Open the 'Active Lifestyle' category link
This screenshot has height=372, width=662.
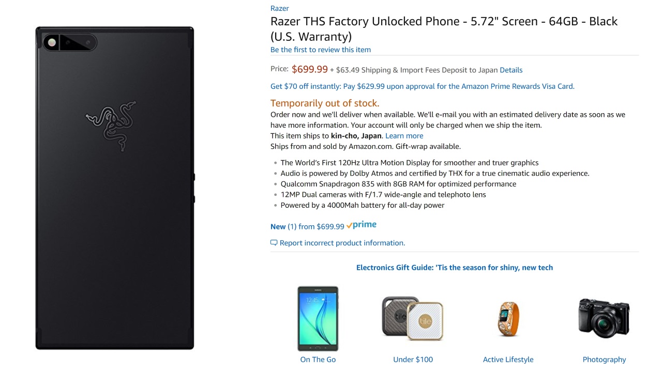[x=508, y=360]
